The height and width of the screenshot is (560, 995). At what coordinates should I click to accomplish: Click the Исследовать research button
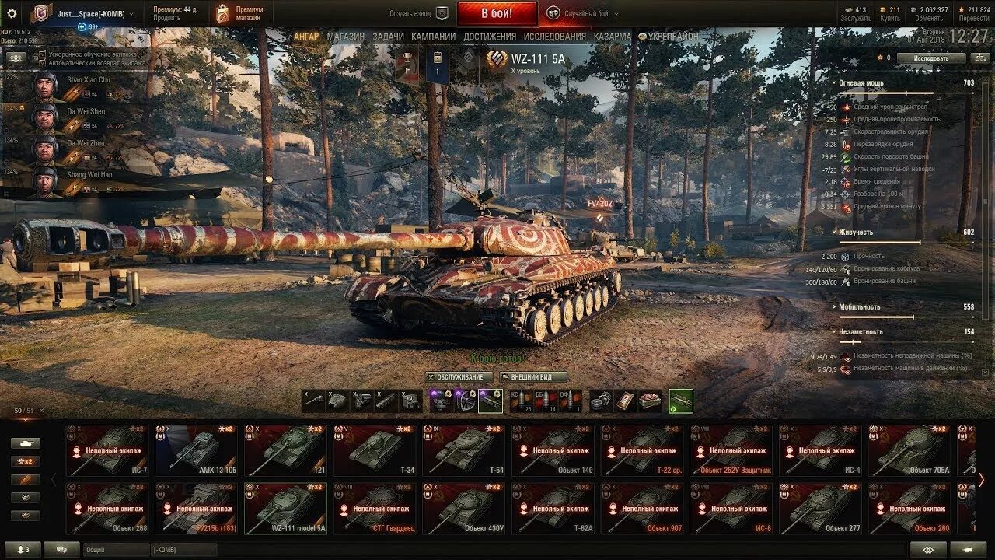931,58
